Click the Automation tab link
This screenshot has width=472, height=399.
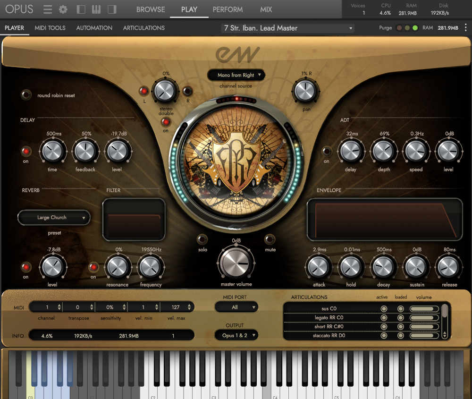tap(94, 28)
